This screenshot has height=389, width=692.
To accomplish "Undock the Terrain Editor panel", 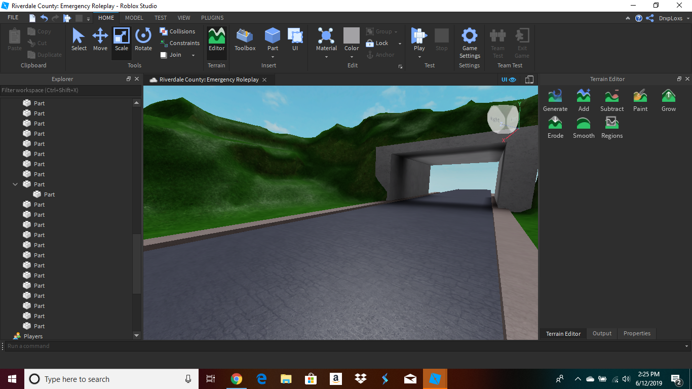I will [679, 79].
